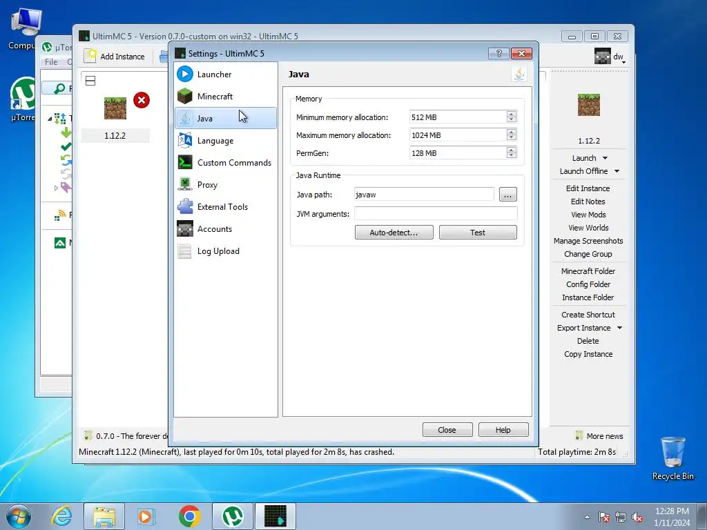Click the Java cup icon in page header
The image size is (707, 530).
pyautogui.click(x=519, y=74)
